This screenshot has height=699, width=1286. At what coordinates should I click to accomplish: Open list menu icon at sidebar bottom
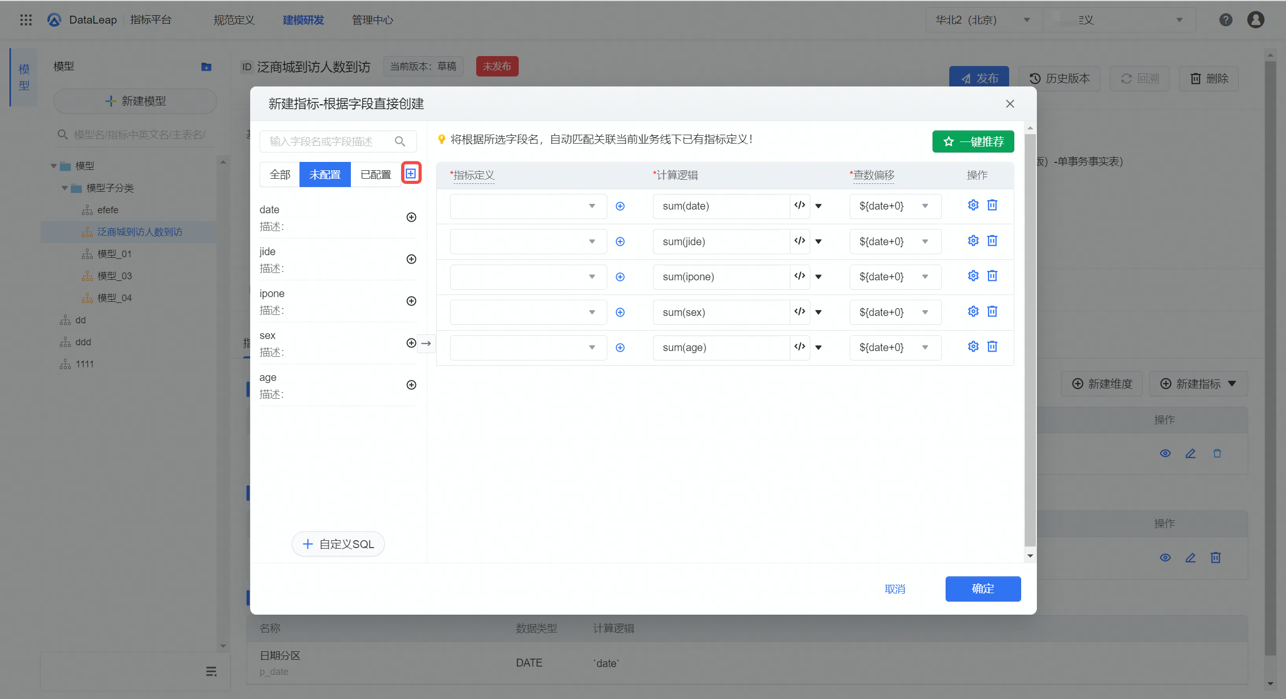211,671
